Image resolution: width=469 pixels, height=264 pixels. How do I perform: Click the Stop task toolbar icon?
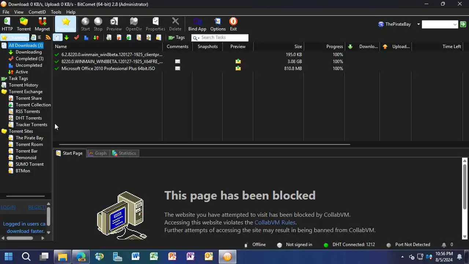(x=98, y=24)
